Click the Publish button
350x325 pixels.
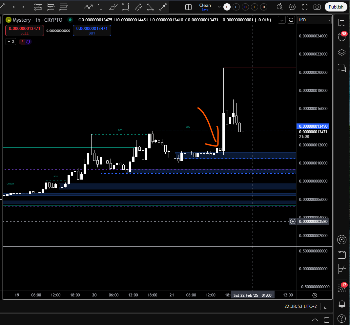point(336,7)
